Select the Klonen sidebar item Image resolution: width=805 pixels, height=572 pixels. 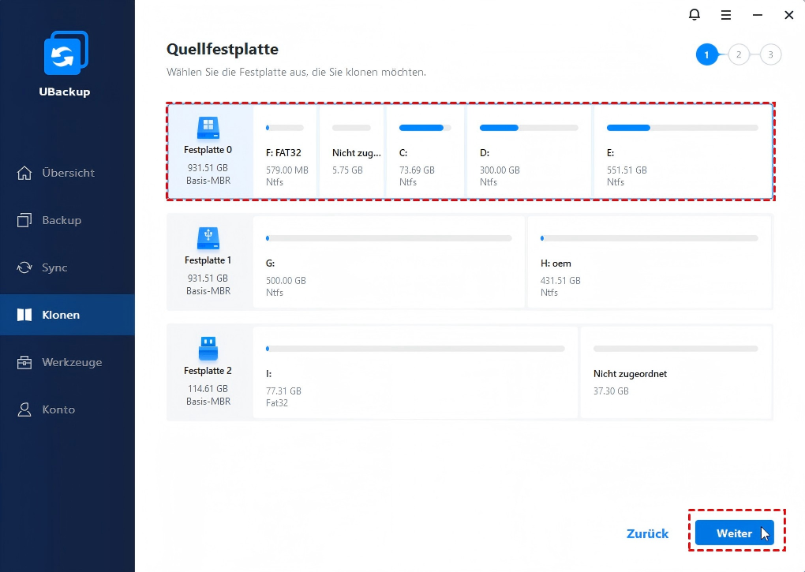(x=61, y=315)
